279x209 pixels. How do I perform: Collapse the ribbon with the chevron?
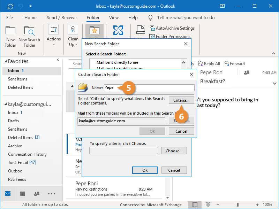(x=274, y=53)
